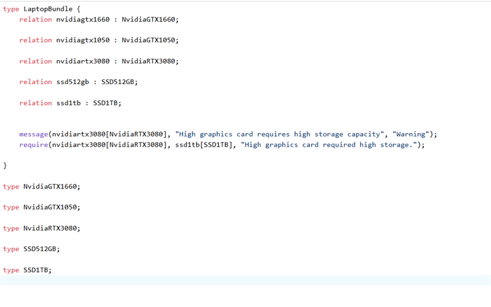This screenshot has height=307, width=491.
Task: Click the closing brace of LaptopBundle
Action: pyautogui.click(x=6, y=166)
